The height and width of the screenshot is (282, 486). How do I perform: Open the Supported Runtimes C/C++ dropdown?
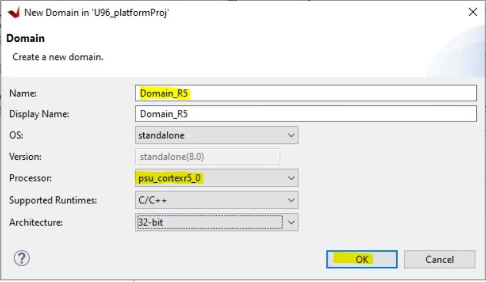pyautogui.click(x=217, y=200)
